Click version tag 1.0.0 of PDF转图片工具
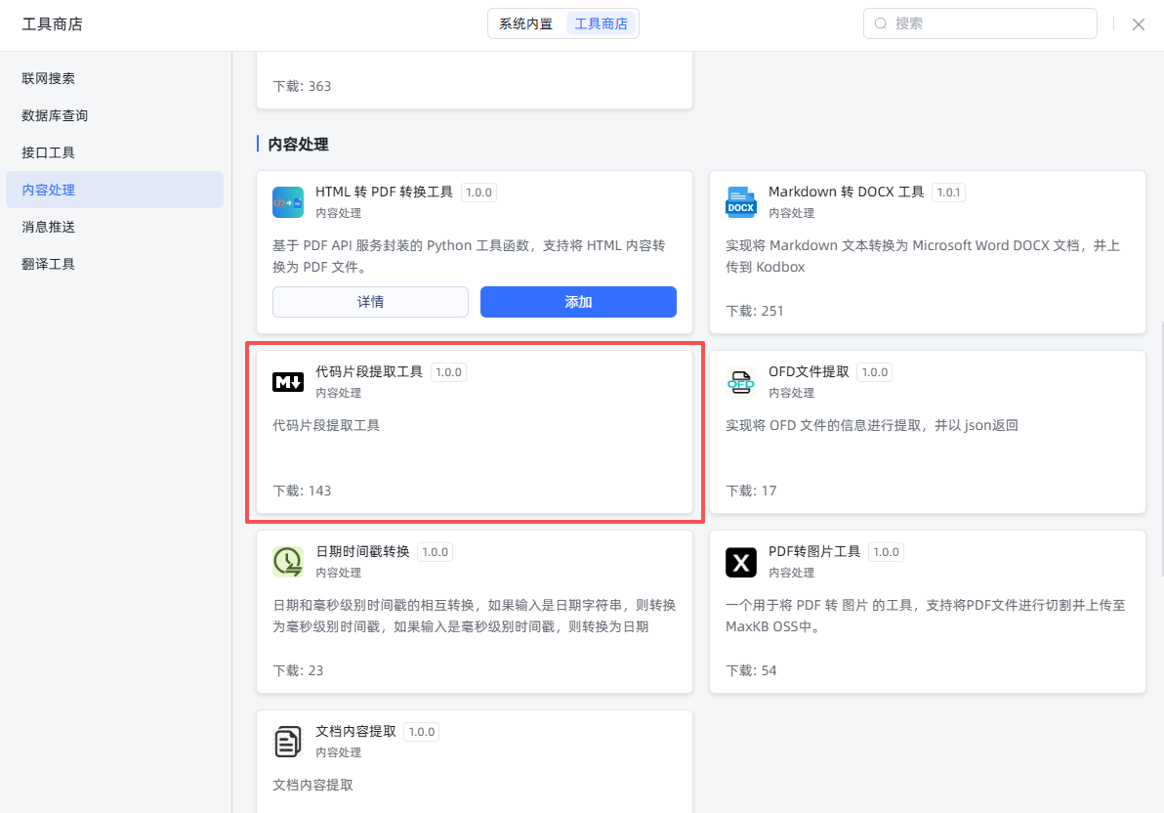Image resolution: width=1164 pixels, height=813 pixels. coord(886,552)
